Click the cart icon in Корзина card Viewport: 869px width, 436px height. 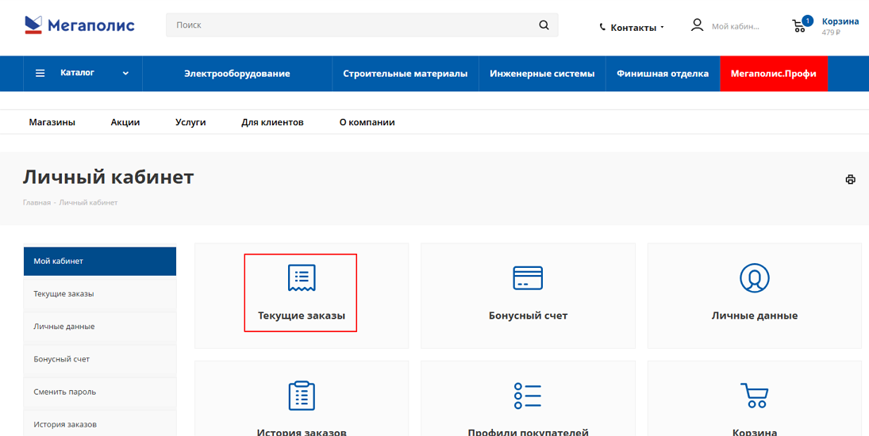click(754, 395)
